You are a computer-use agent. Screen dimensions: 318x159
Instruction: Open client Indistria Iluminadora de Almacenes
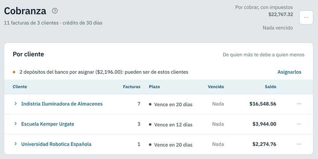(x=62, y=104)
